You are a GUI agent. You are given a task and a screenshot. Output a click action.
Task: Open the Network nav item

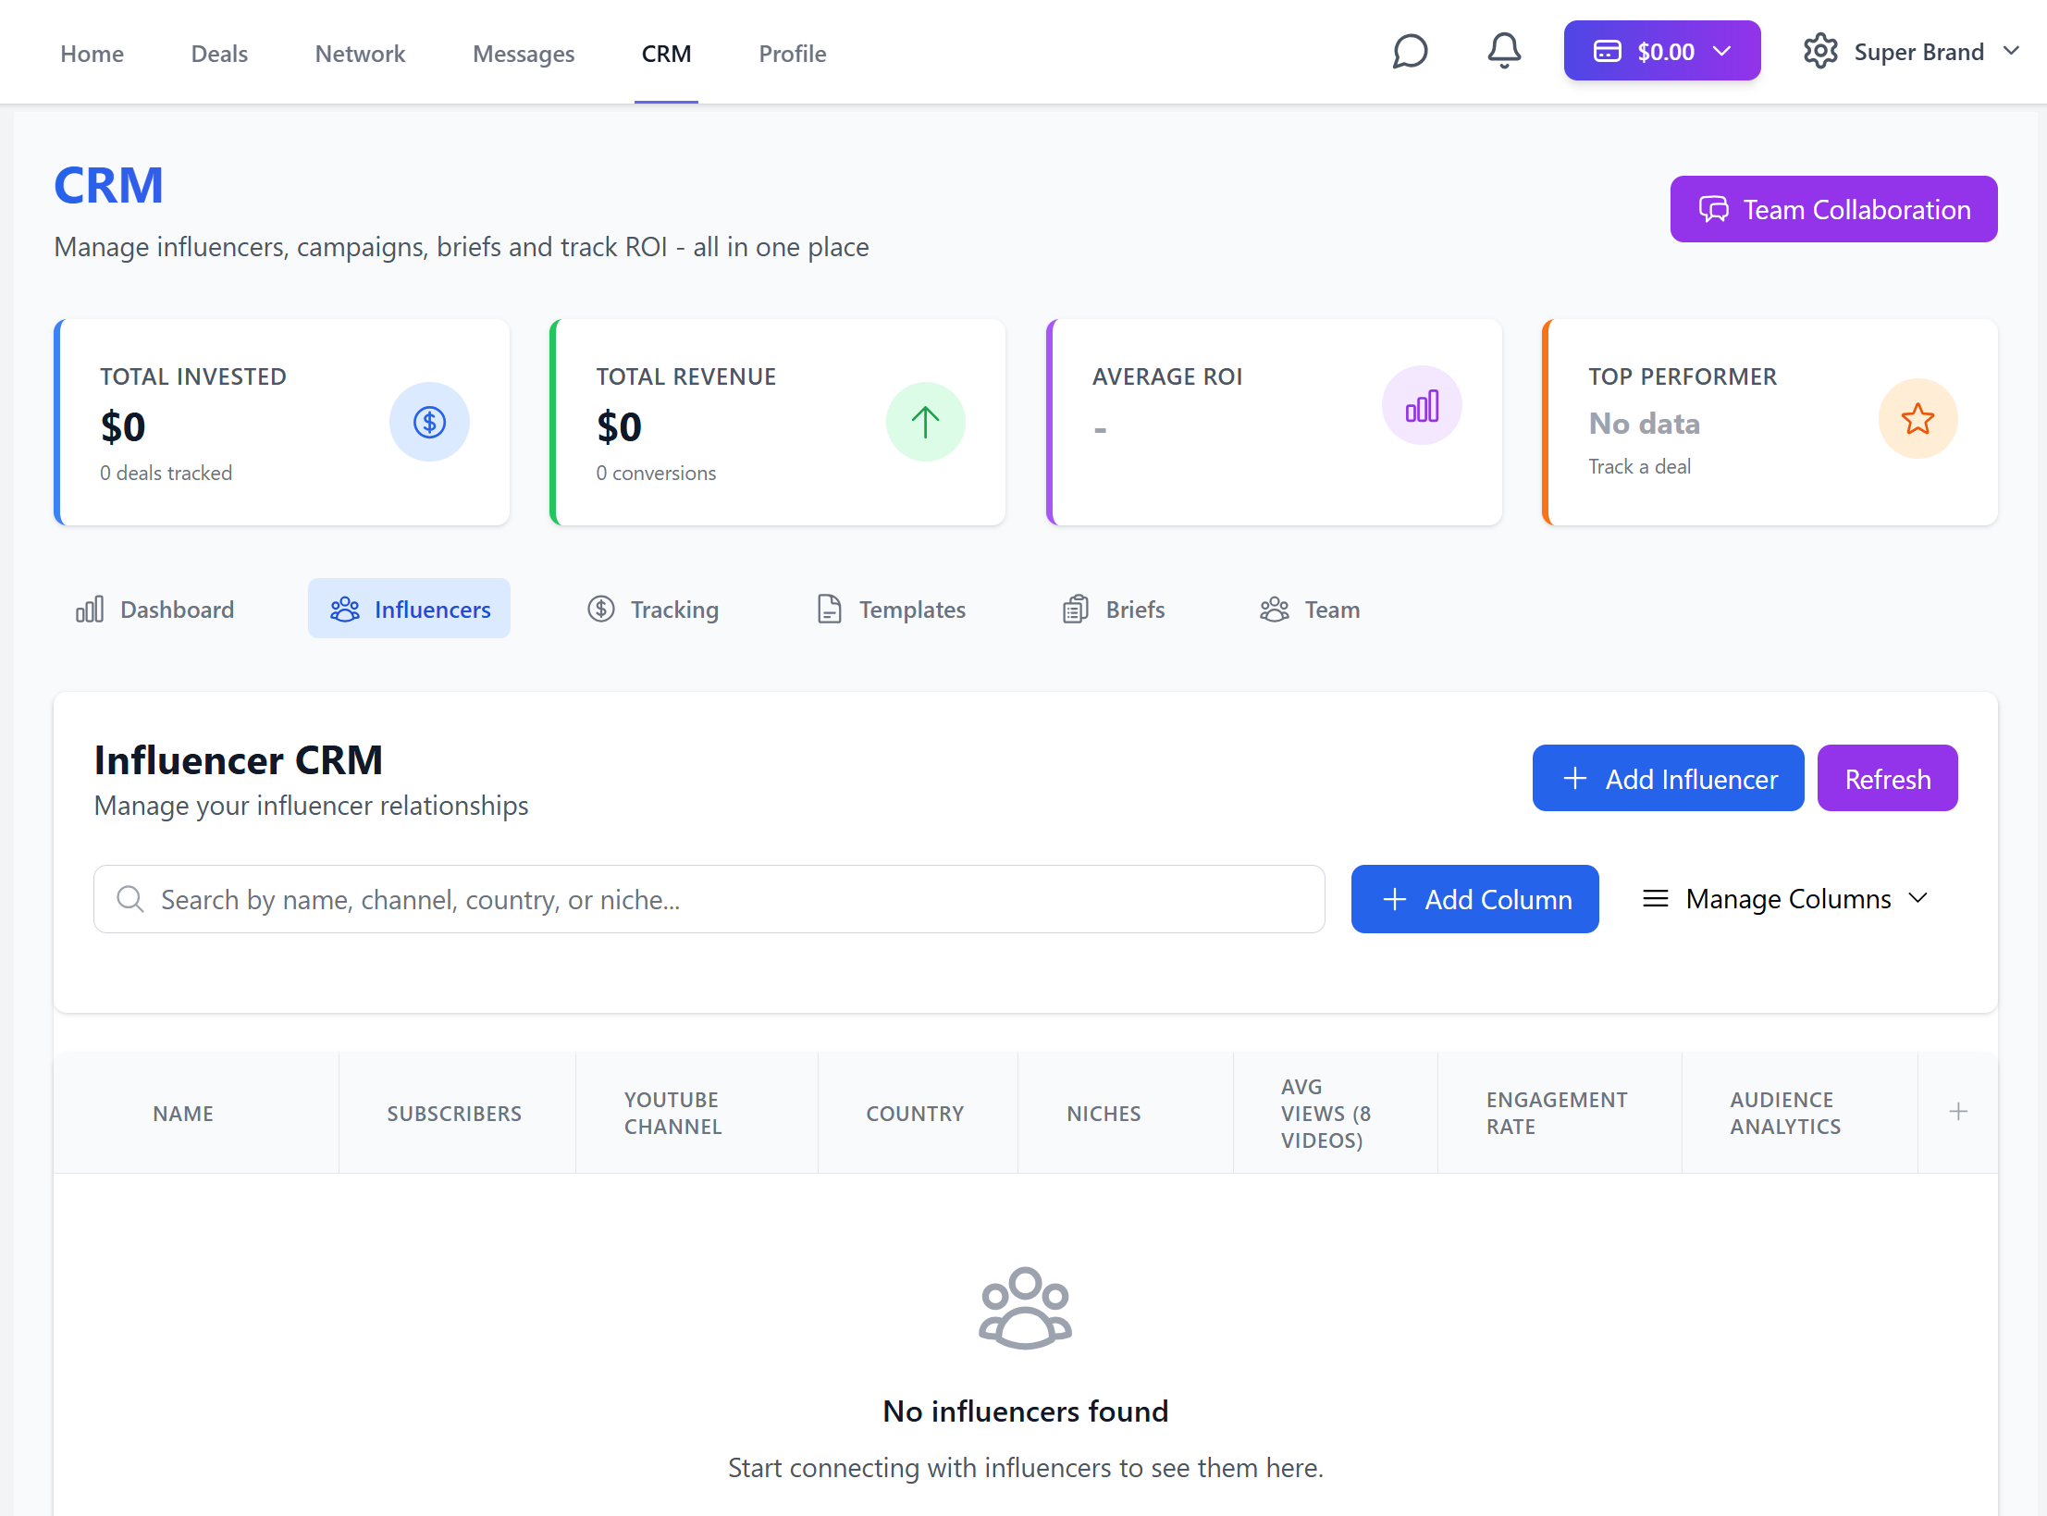pos(360,54)
